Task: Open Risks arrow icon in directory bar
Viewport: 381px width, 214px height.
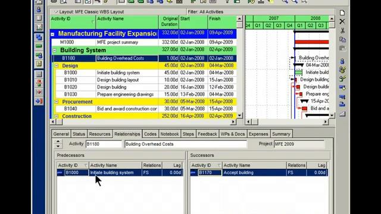Action: [x=39, y=101]
